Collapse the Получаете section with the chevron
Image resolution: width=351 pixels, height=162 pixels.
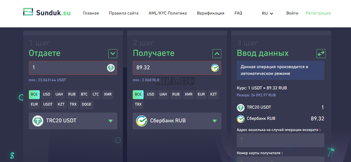pos(217,53)
